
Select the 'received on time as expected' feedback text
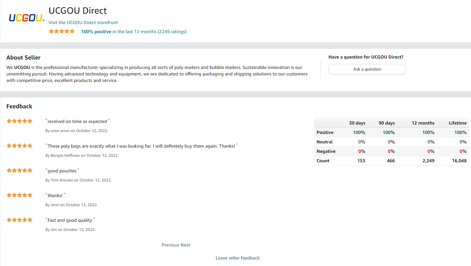[77, 121]
